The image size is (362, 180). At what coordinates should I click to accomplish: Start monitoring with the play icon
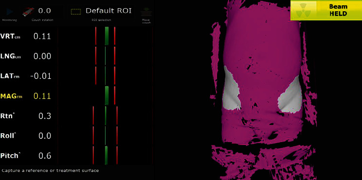click(9, 12)
